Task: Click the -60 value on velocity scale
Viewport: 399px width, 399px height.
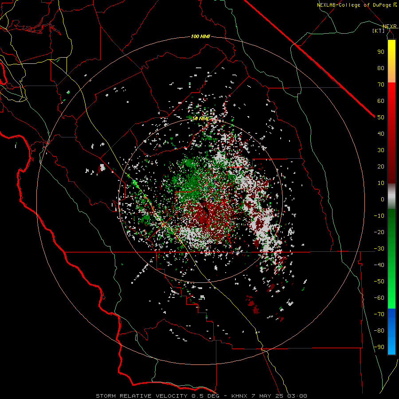Action: tap(379, 298)
